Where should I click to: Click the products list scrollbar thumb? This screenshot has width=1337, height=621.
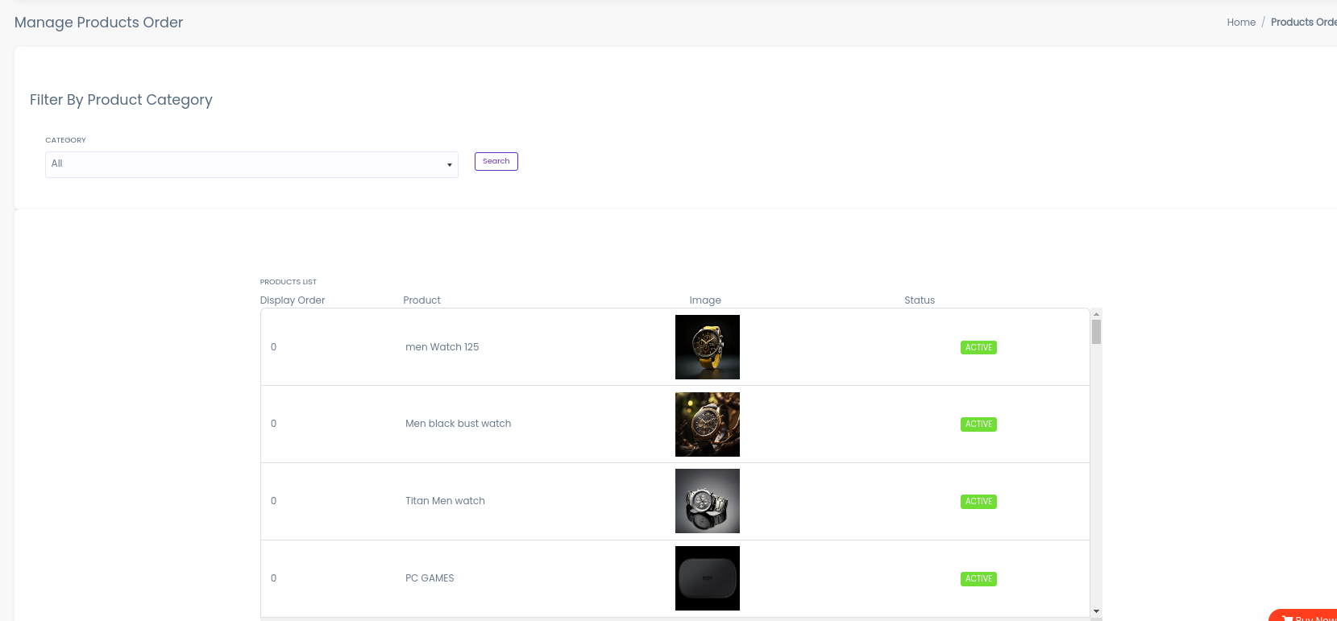click(1096, 332)
